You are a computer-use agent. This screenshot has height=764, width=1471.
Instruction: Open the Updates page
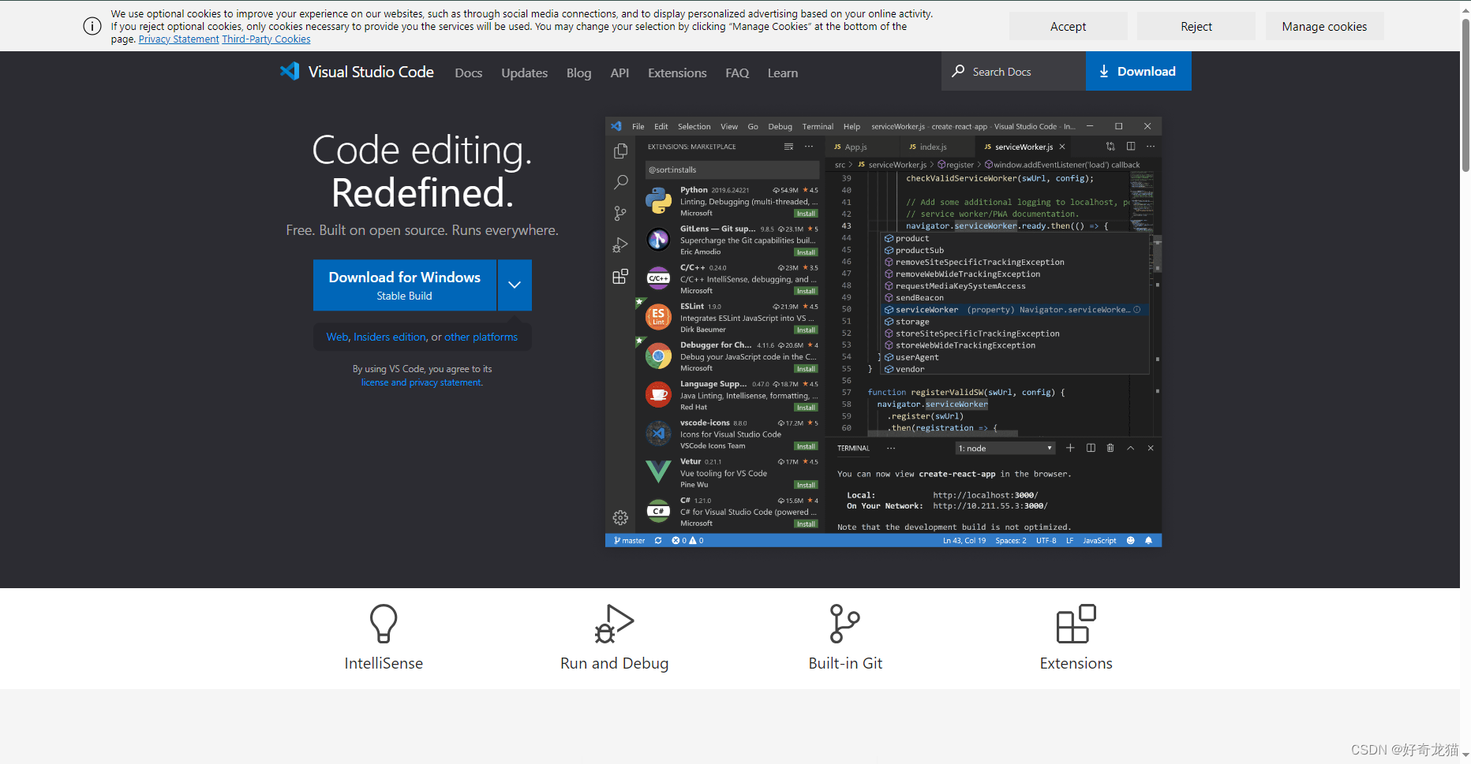[x=524, y=73]
